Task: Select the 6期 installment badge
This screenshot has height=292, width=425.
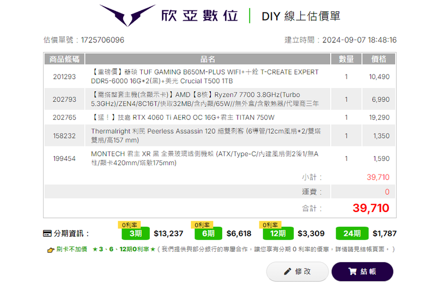Action: (x=208, y=233)
